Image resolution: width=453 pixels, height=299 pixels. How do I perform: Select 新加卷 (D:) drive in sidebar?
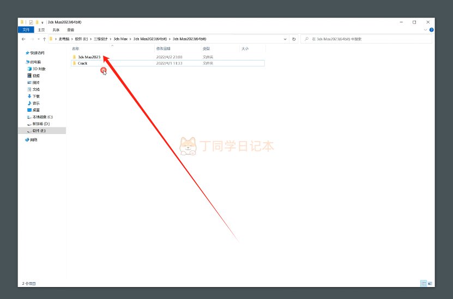point(41,124)
